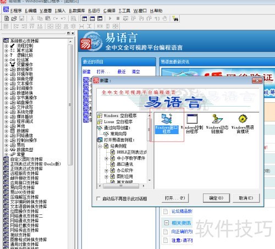Click the 打开... link under recent projects
This screenshot has width=275, height=249.
click(x=103, y=71)
